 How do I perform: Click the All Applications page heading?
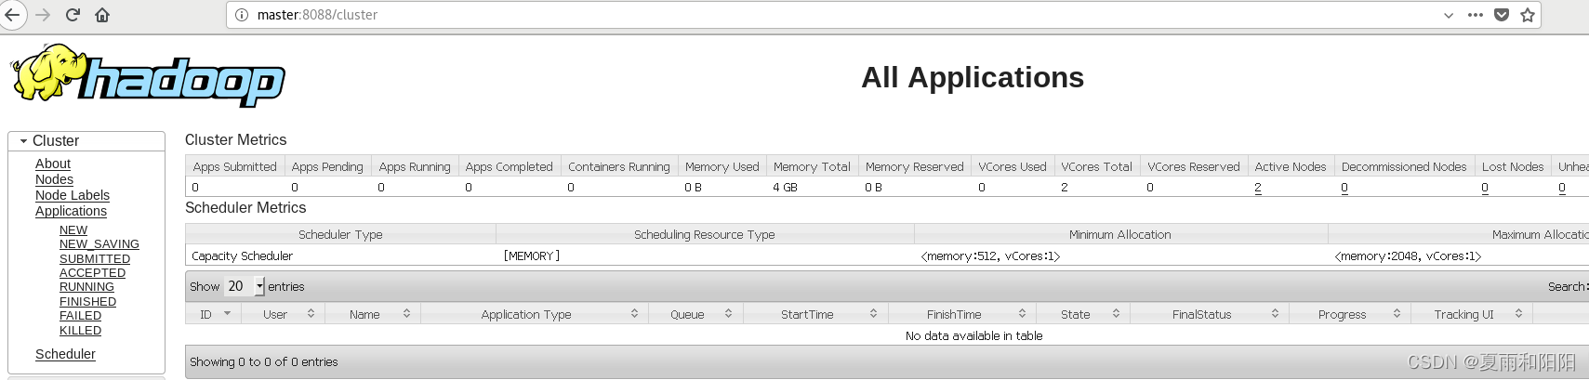click(x=973, y=77)
